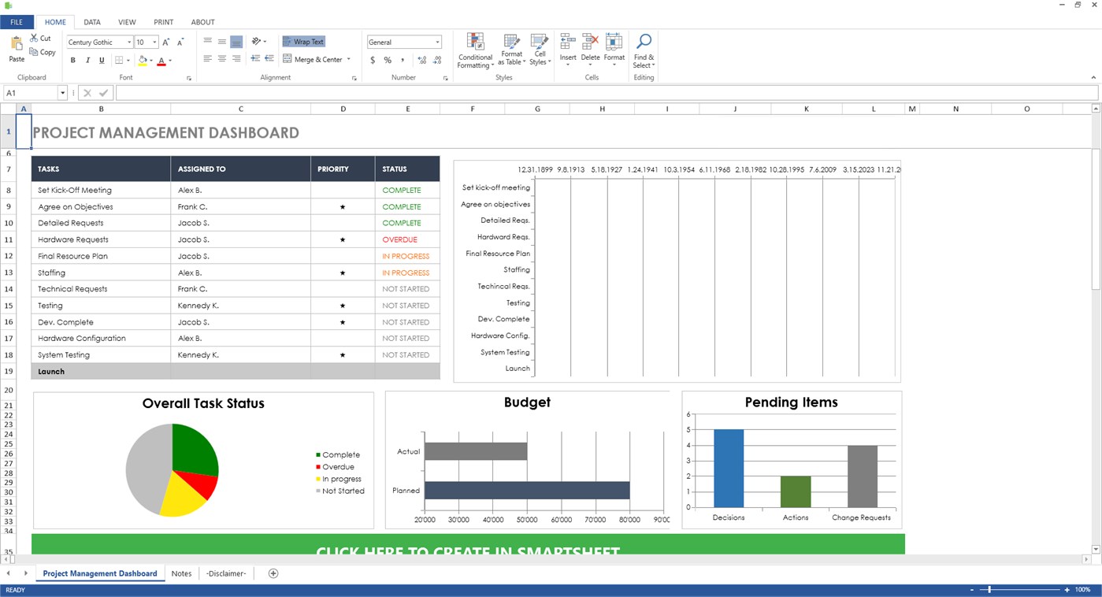Open the Font Color red swatch dropdown
This screenshot has width=1102, height=597.
click(x=169, y=59)
